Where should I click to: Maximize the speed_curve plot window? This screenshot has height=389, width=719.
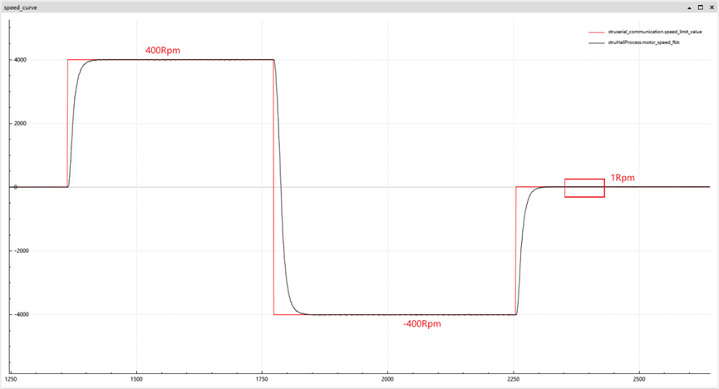pyautogui.click(x=700, y=7)
